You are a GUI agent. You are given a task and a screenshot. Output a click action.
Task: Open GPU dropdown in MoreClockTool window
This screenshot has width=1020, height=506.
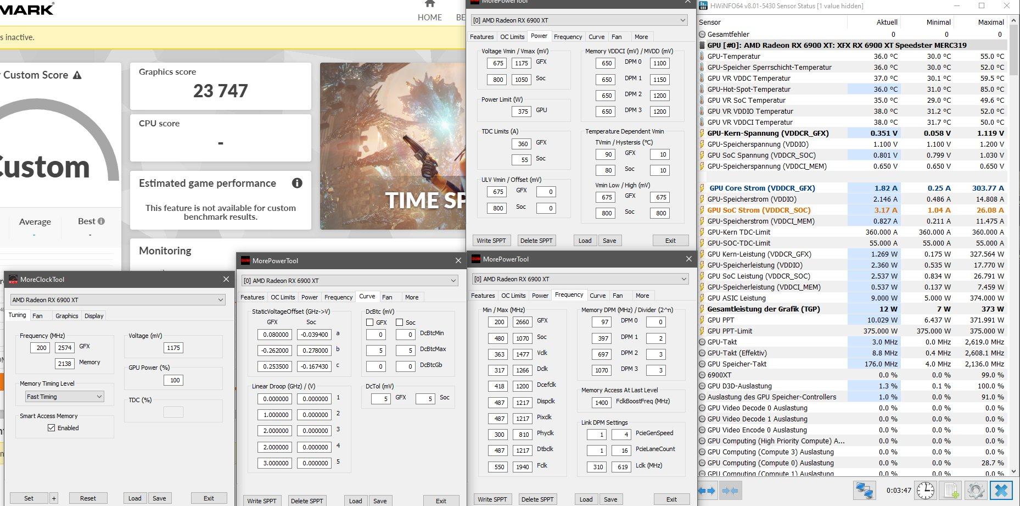[x=117, y=300]
